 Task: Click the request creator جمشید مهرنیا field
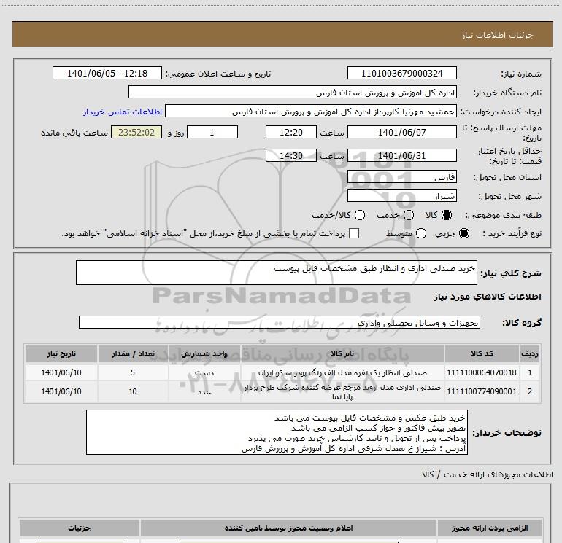[311, 112]
